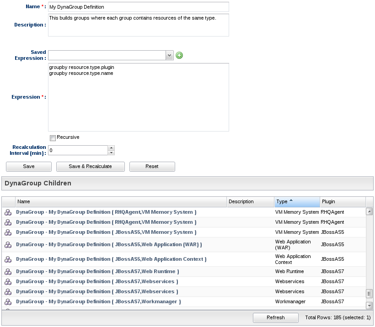
Task: Click the table's vertical scrollbar thumb
Action: point(369,293)
